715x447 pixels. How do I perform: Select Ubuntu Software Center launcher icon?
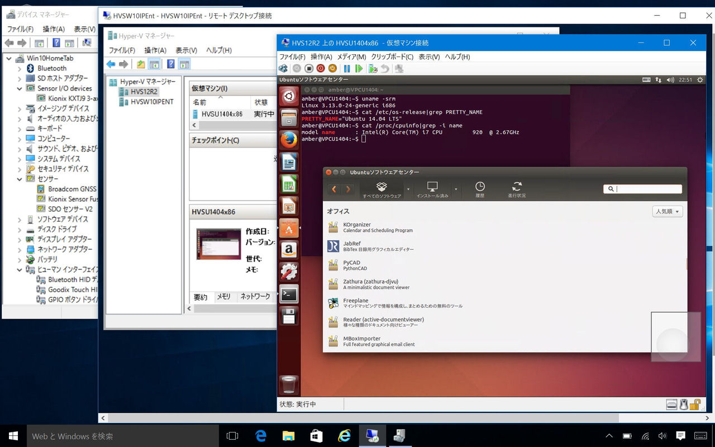coord(289,228)
